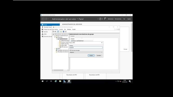Expand the Domain Controllers tree node
This screenshot has width=173, height=97.
point(58,42)
